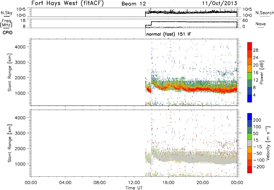The height and width of the screenshot is (190, 274).
Task: Click the "08:00" time tick label
Action: (x=100, y=183)
